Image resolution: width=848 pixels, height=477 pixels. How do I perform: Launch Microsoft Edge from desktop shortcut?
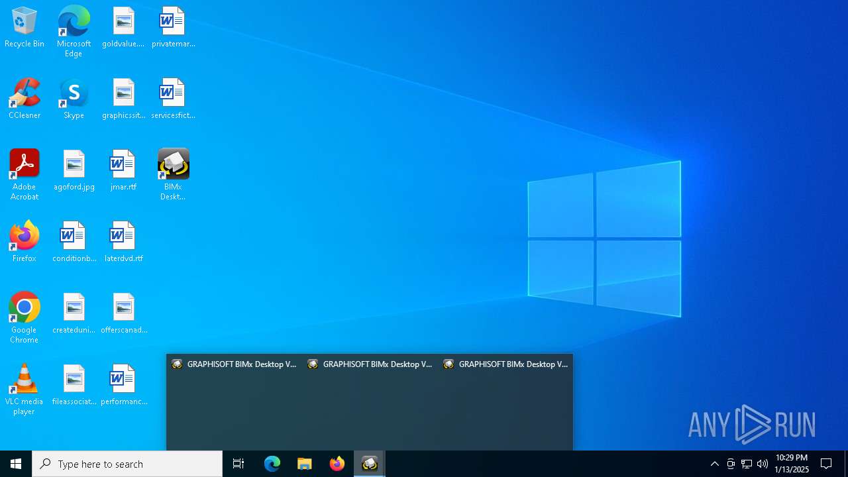pyautogui.click(x=74, y=31)
